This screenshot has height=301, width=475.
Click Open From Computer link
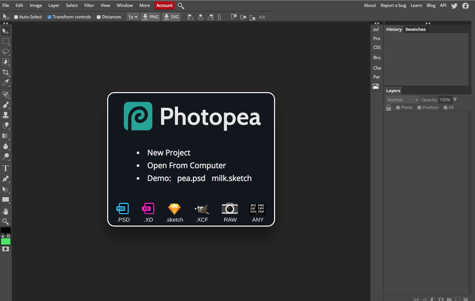[187, 166]
